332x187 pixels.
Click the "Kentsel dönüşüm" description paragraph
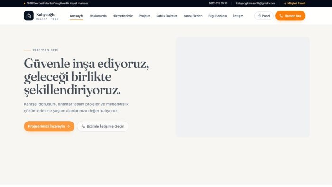pos(76,107)
